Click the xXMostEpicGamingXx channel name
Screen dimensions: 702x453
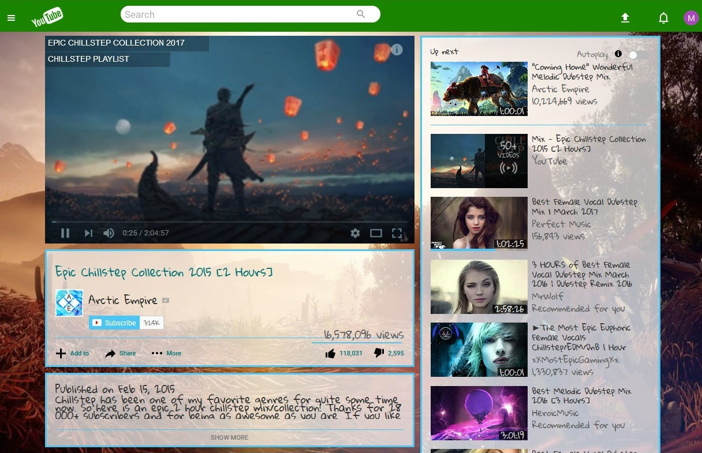coord(575,360)
